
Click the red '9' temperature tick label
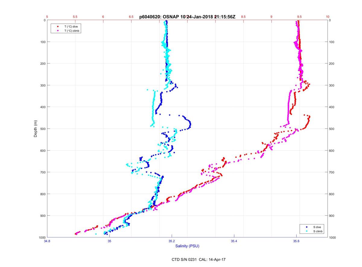(271, 17)
